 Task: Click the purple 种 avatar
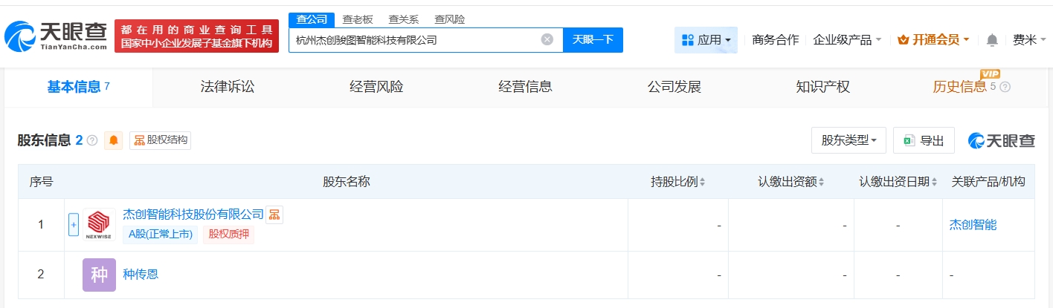pyautogui.click(x=99, y=275)
